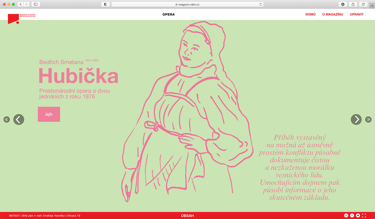Screen dimensions: 375x219
Task: Open Safari share menu
Action: [353, 4]
